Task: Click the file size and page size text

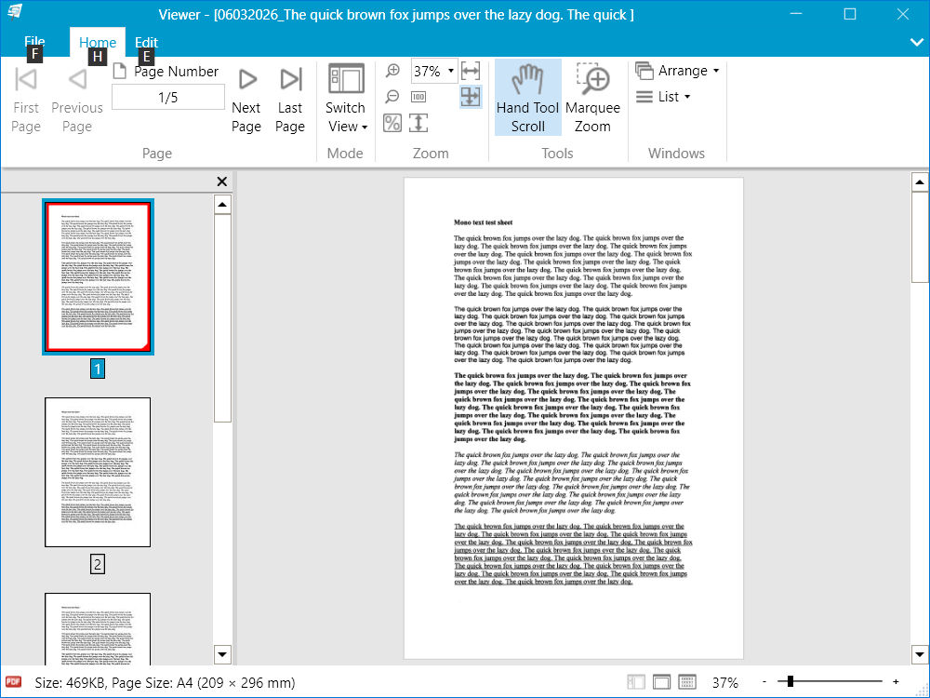Action: (165, 682)
